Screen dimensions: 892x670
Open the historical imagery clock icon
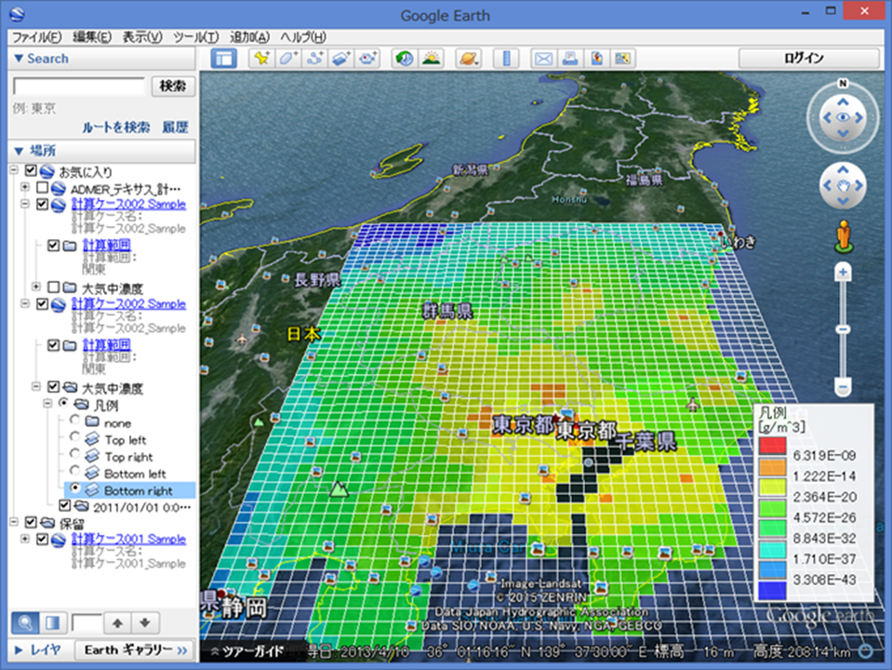click(404, 59)
